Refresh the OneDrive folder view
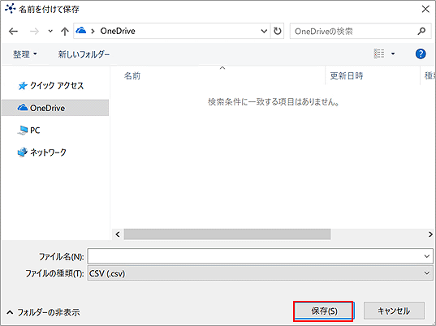436x326 pixels. pos(277,31)
